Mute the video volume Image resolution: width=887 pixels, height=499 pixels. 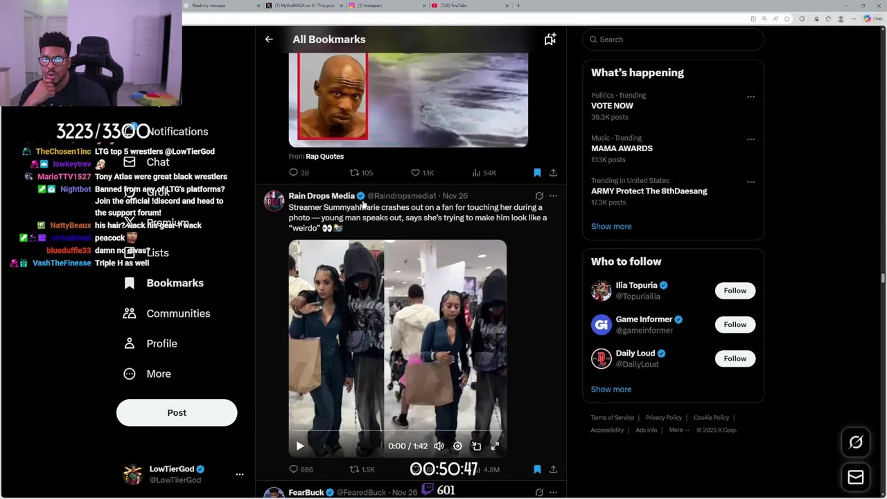click(439, 446)
